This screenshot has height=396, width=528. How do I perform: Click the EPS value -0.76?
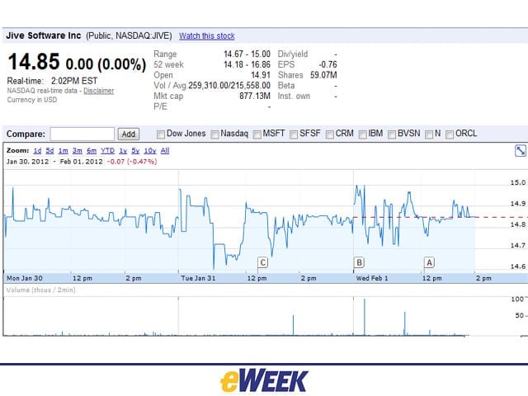pos(328,64)
